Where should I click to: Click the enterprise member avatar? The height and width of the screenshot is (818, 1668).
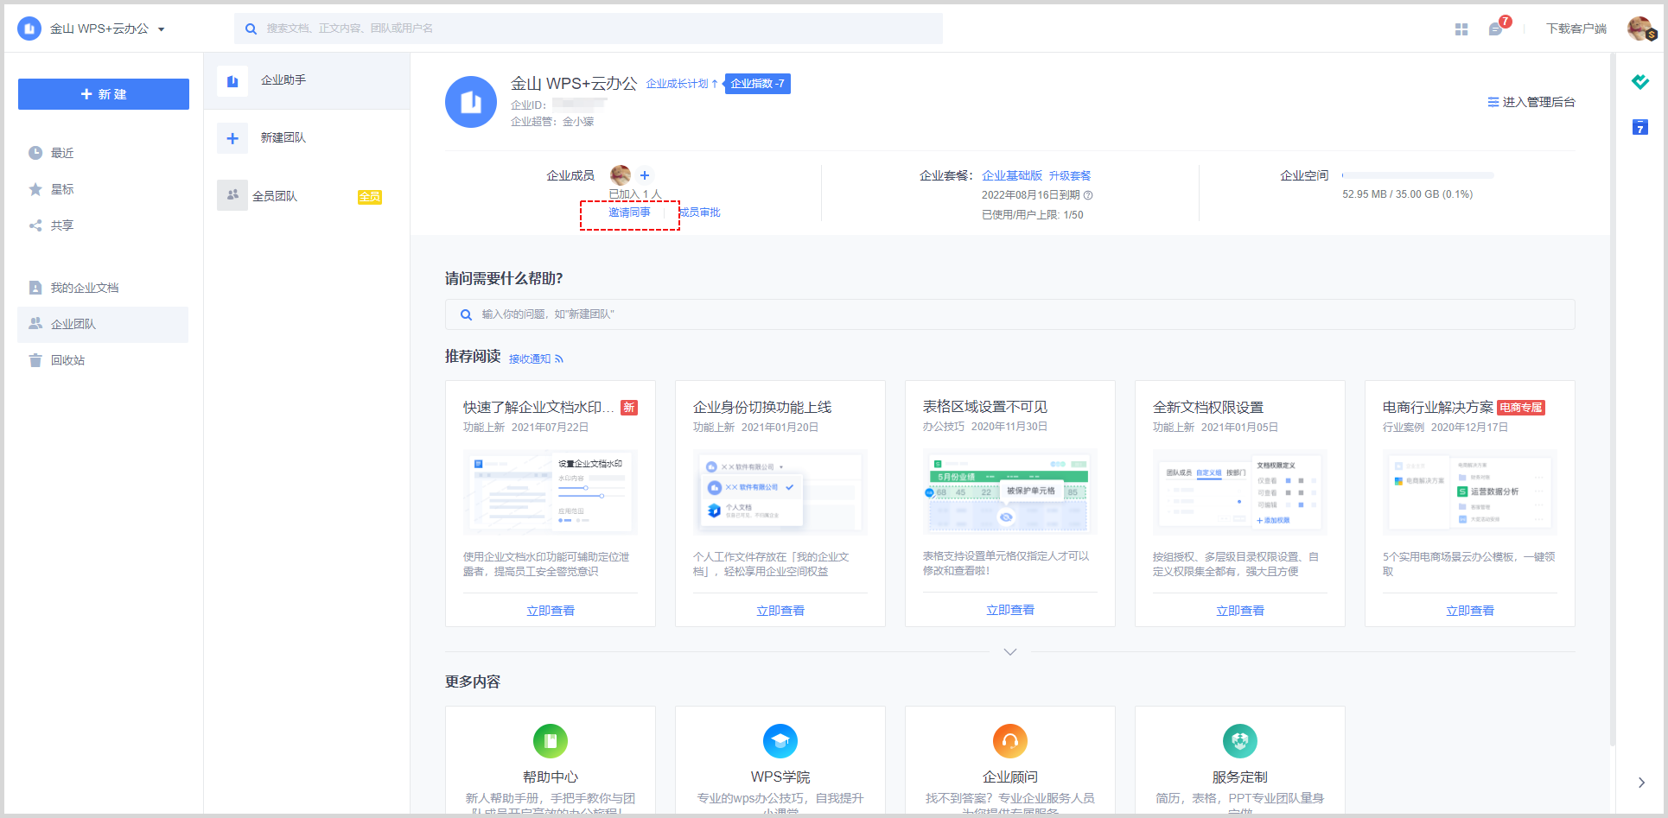point(621,175)
